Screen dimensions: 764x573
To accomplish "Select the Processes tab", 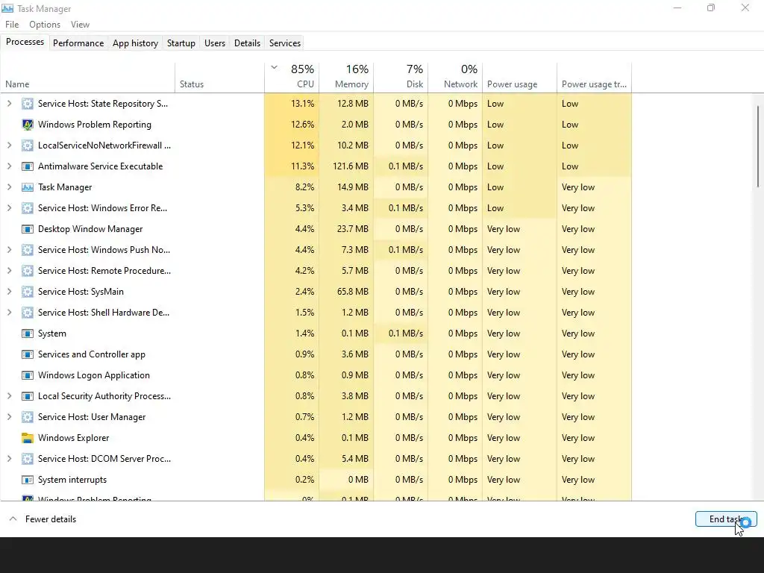I will pos(25,42).
